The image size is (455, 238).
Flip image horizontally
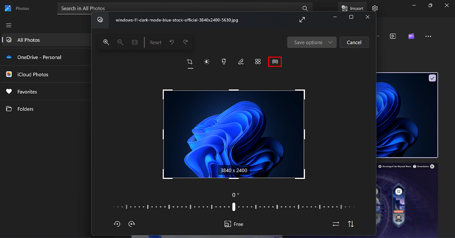[x=336, y=224]
